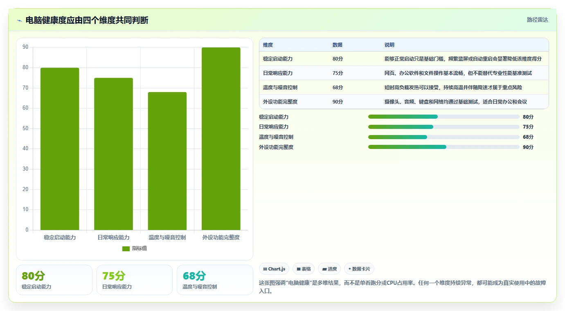The height and width of the screenshot is (311, 565).
Task: Select the 80分 data card
Action: (54, 280)
